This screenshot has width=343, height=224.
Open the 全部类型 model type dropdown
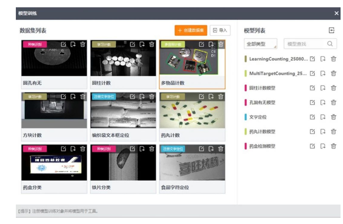point(261,44)
